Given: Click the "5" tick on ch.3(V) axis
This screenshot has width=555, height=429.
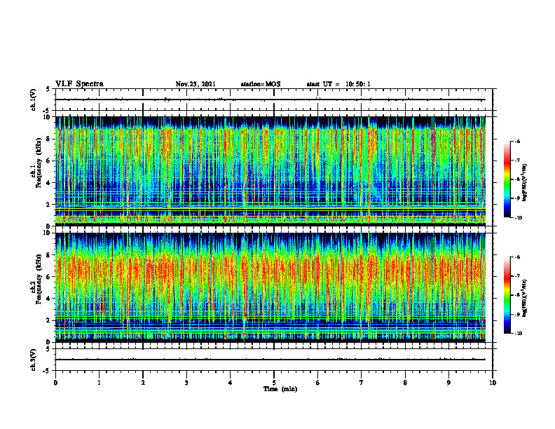Looking at the screenshot, I should [x=48, y=349].
